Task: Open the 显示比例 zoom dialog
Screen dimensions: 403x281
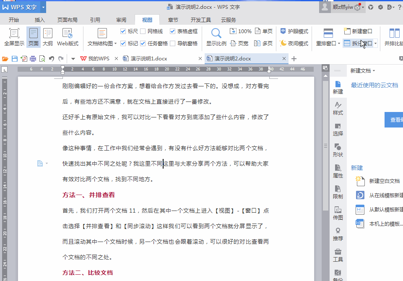Action: click(x=216, y=37)
